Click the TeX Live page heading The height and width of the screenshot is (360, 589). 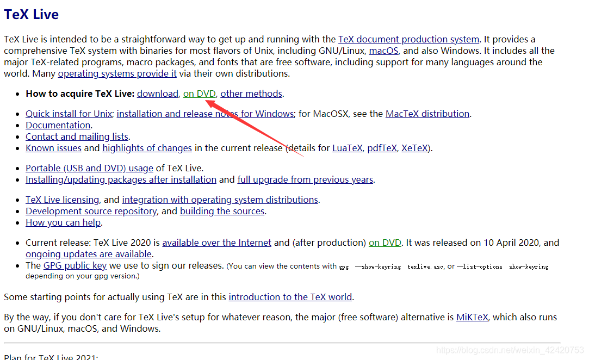(31, 14)
